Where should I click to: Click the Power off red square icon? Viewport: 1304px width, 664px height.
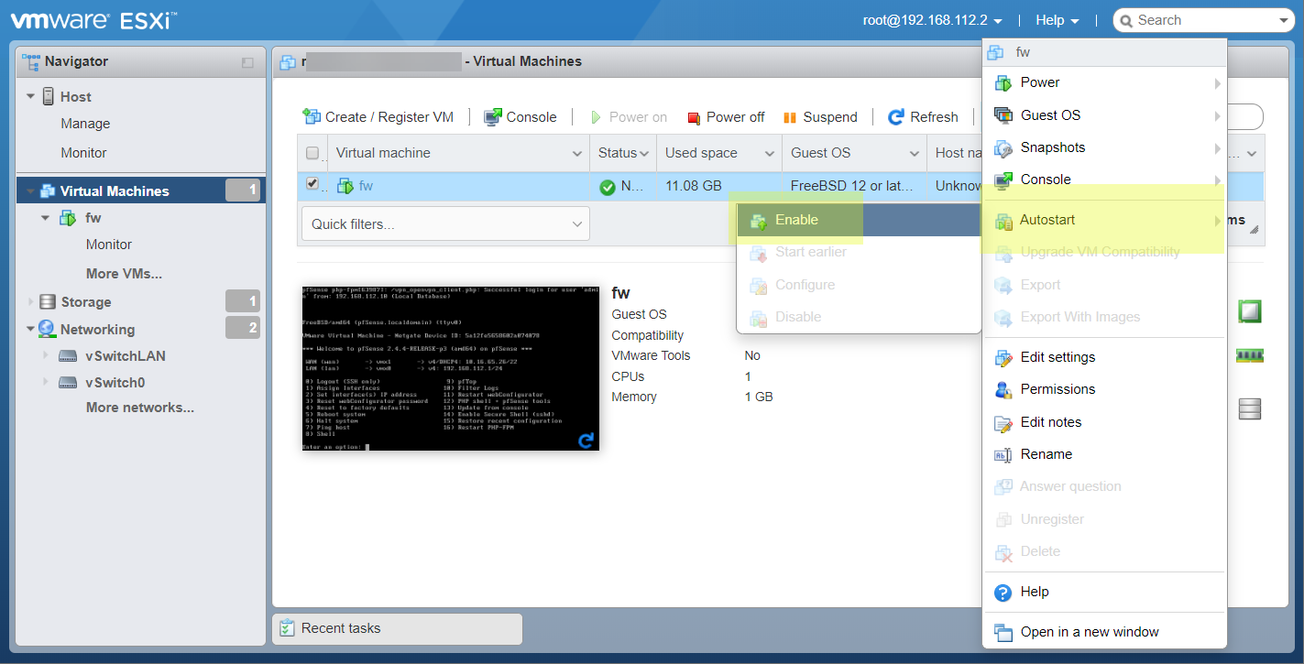[x=693, y=117]
